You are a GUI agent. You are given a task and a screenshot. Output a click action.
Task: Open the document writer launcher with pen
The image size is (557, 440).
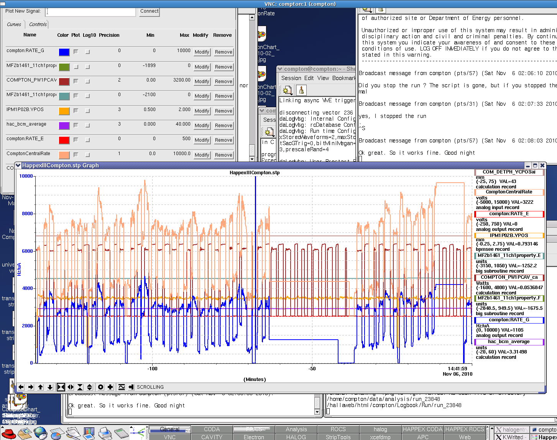click(72, 433)
